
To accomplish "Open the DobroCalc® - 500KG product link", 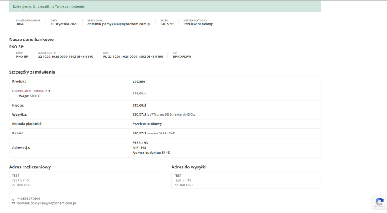I will 28,91.
